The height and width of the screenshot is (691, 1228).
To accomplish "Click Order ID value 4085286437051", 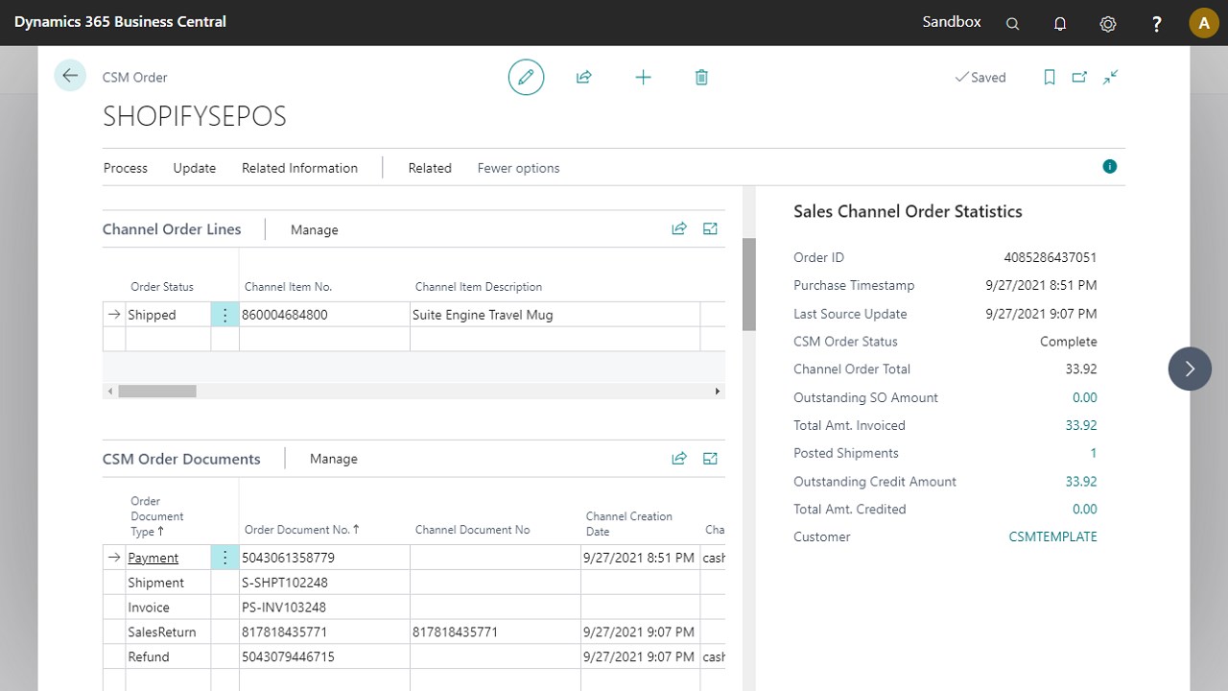I will pyautogui.click(x=1051, y=257).
